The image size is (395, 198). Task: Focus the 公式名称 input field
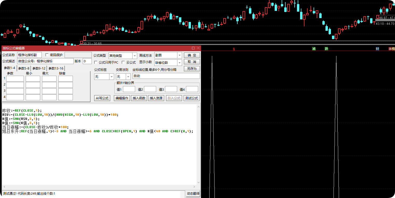coord(29,55)
